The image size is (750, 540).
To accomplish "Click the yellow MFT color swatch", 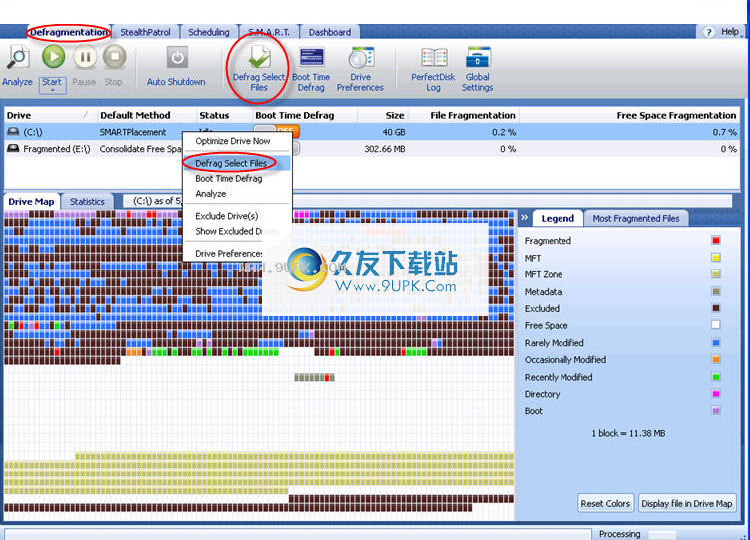I will (x=715, y=258).
